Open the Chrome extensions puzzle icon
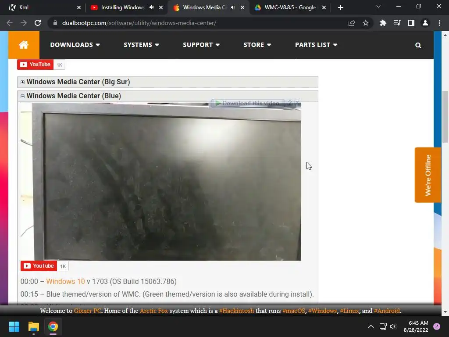 click(383, 23)
